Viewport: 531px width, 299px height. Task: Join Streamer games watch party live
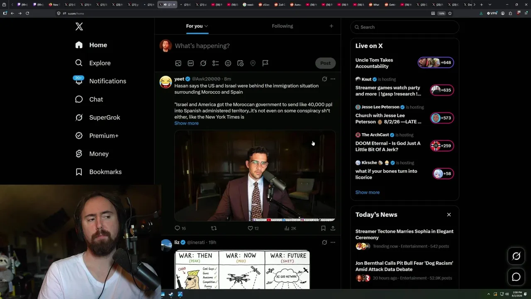click(388, 91)
